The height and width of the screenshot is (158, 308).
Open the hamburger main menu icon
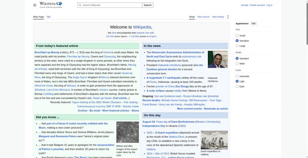coord(35,5)
